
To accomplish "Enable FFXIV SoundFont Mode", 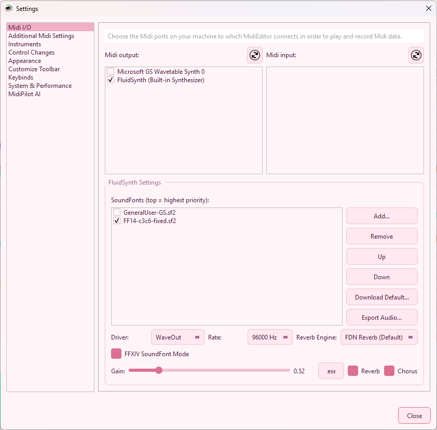I will click(116, 354).
